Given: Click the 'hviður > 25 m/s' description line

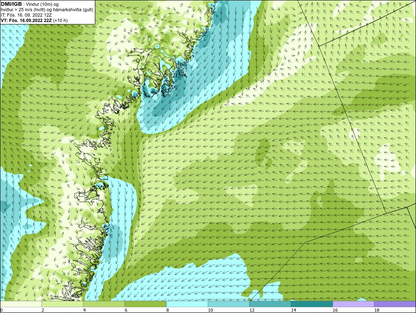Looking at the screenshot, I should point(47,10).
